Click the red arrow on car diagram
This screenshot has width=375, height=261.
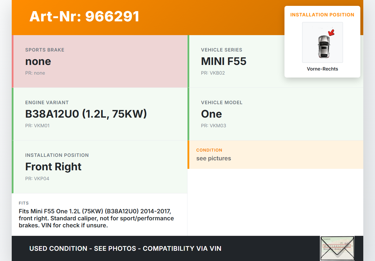[331, 32]
